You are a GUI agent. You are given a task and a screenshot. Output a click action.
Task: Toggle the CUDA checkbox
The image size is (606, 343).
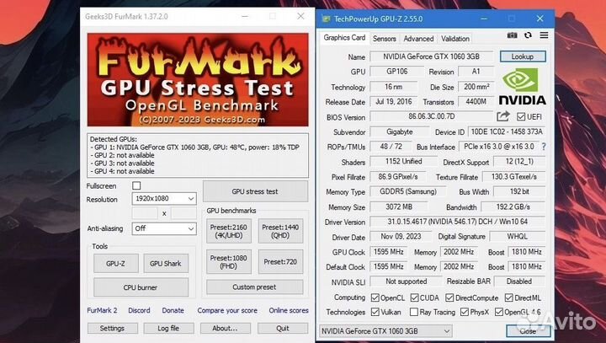click(414, 297)
